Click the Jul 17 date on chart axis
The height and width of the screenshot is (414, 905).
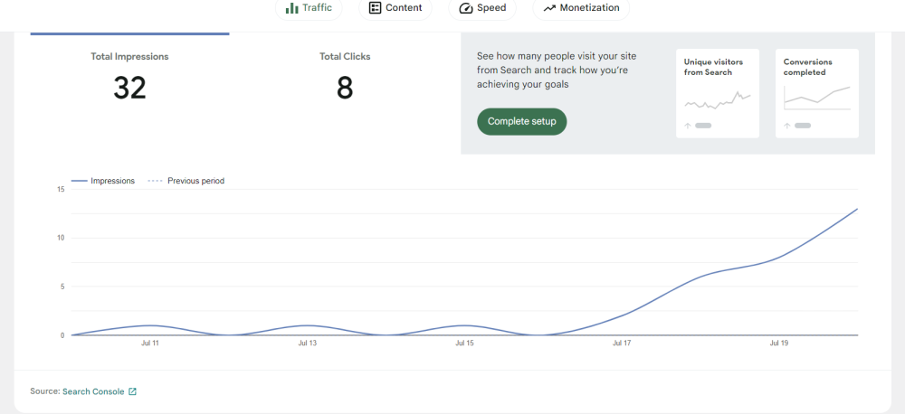[x=622, y=343]
